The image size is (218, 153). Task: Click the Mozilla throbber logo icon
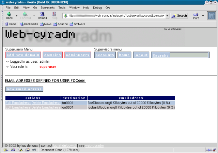(x=212, y=16)
